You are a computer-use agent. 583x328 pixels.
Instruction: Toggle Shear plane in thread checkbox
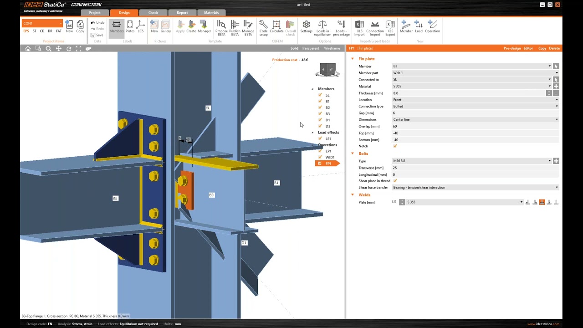click(395, 181)
